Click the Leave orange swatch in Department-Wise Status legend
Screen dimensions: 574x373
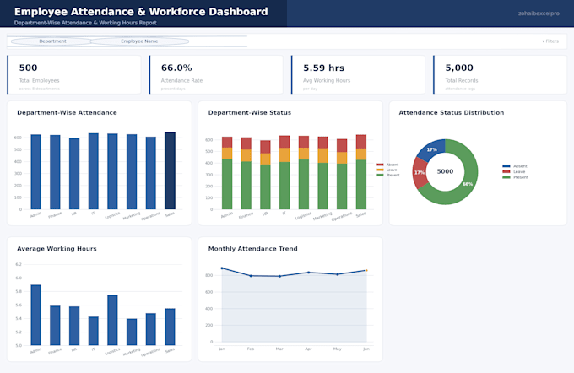coord(380,170)
